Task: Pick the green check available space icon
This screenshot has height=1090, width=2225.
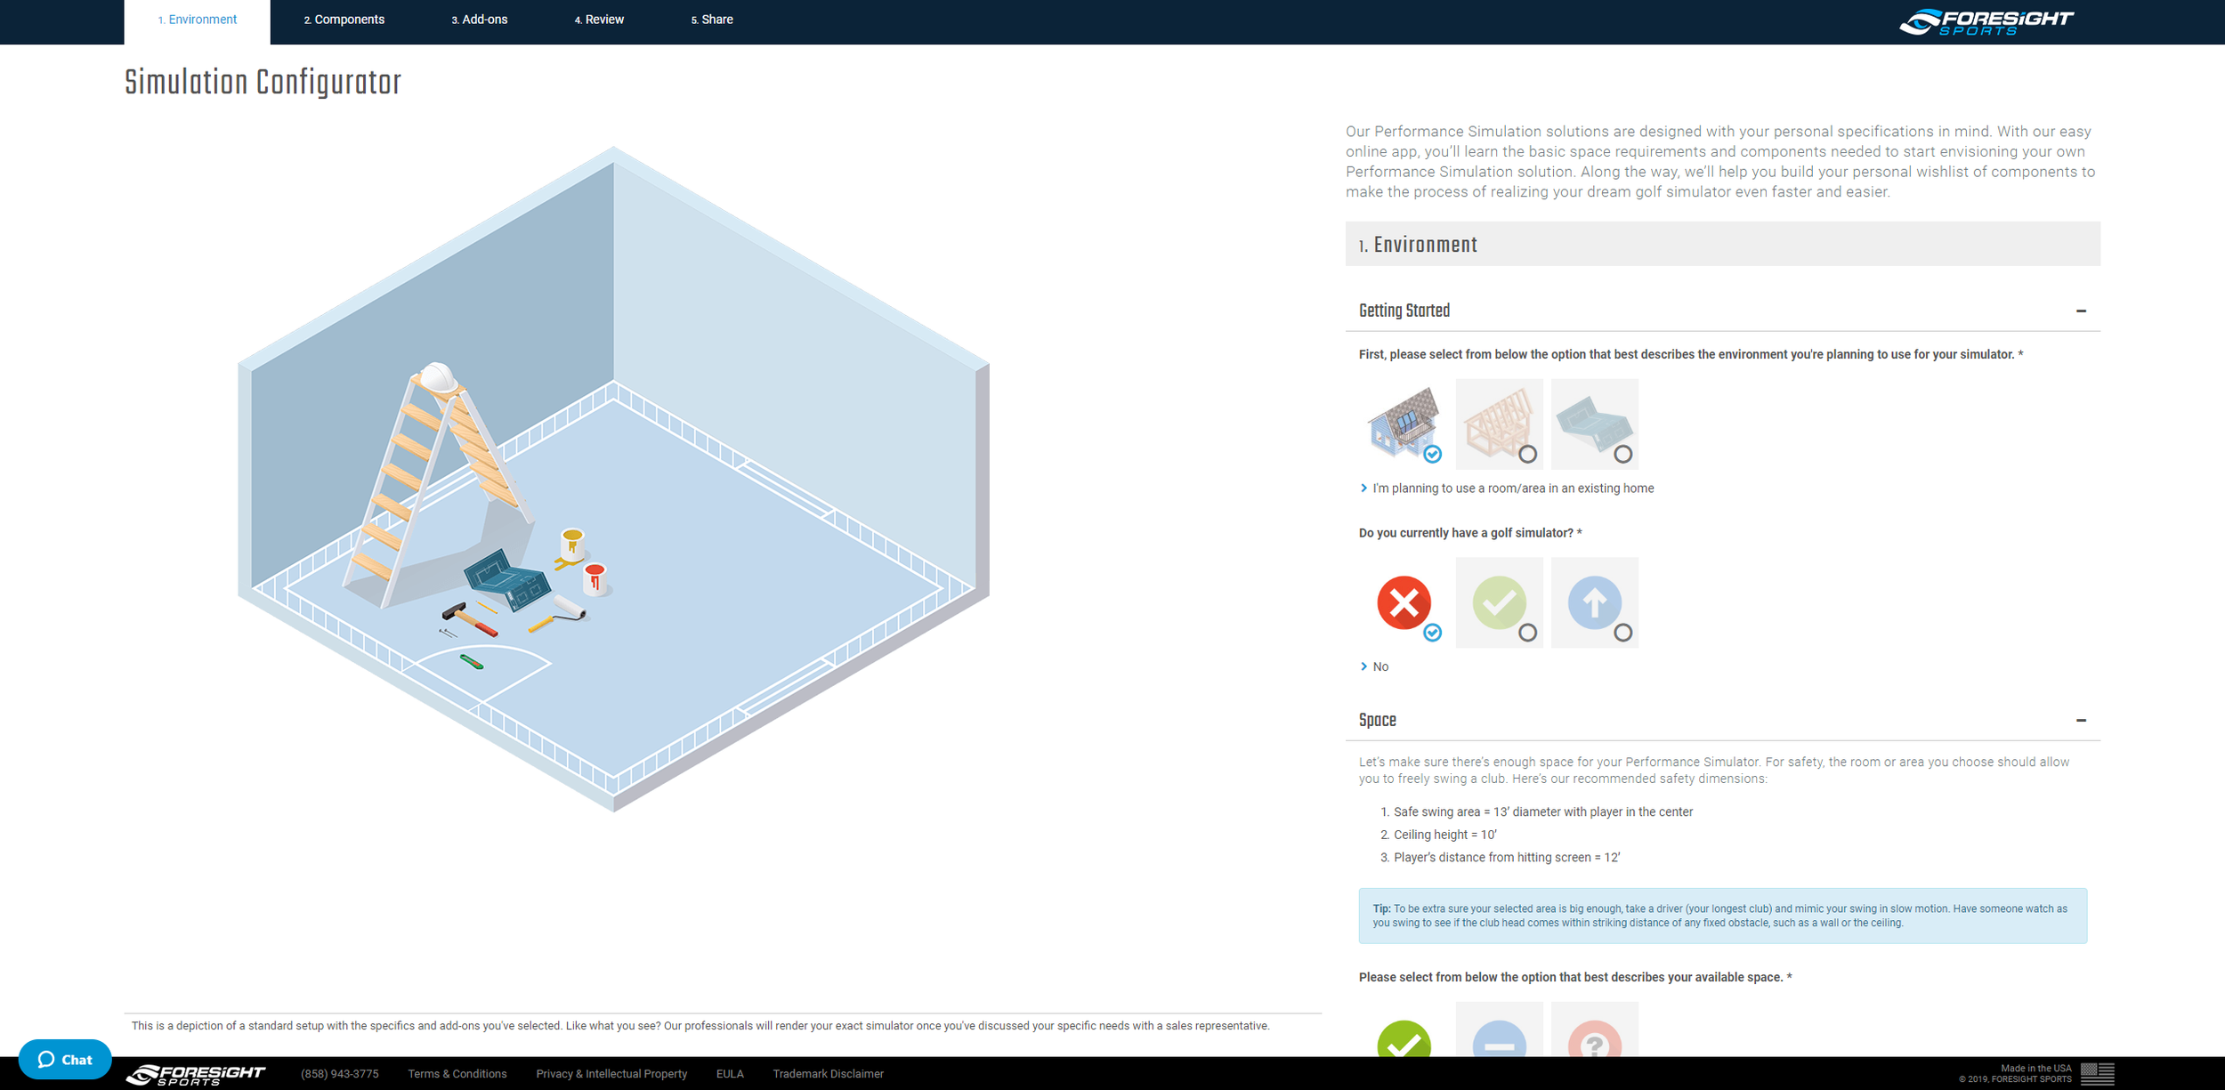Action: (1404, 1038)
